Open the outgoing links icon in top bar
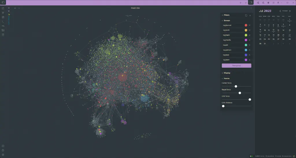The width and height of the screenshot is (296, 158). click(x=263, y=3)
